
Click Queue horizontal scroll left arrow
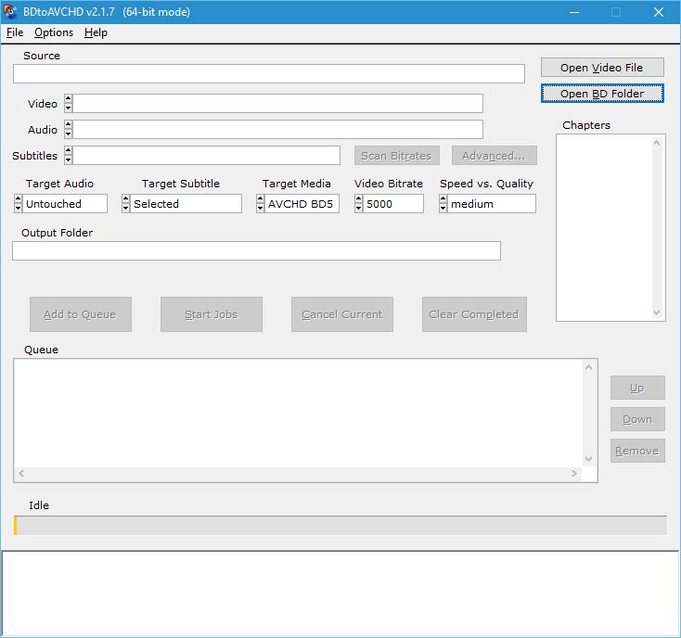[21, 473]
